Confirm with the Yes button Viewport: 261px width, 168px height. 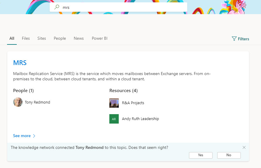[x=200, y=155]
